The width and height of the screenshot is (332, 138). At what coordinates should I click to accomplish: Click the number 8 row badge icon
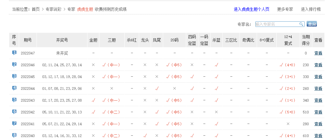[x=14, y=135]
